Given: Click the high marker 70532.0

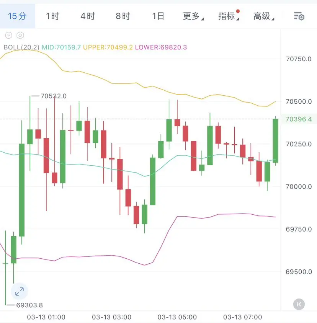Looking at the screenshot, I should click(x=54, y=96).
